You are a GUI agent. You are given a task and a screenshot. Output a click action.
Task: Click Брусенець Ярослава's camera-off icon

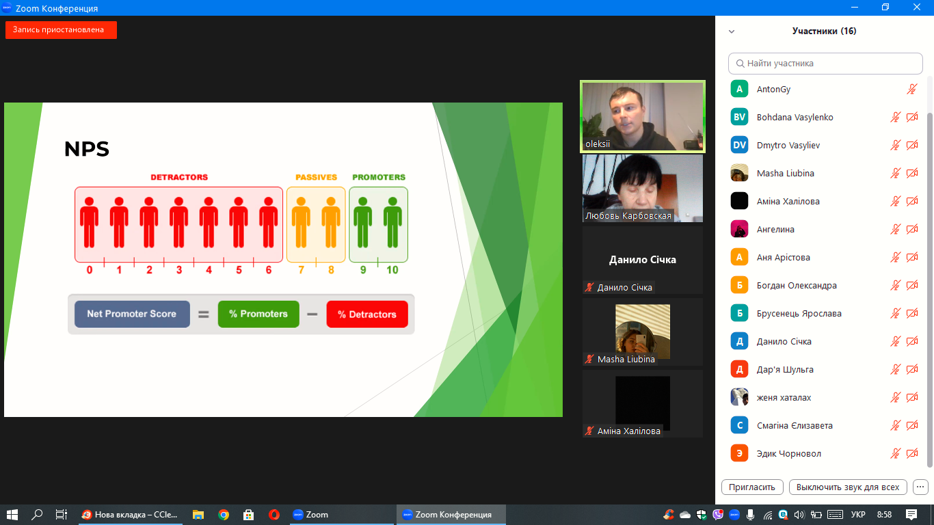[911, 313]
